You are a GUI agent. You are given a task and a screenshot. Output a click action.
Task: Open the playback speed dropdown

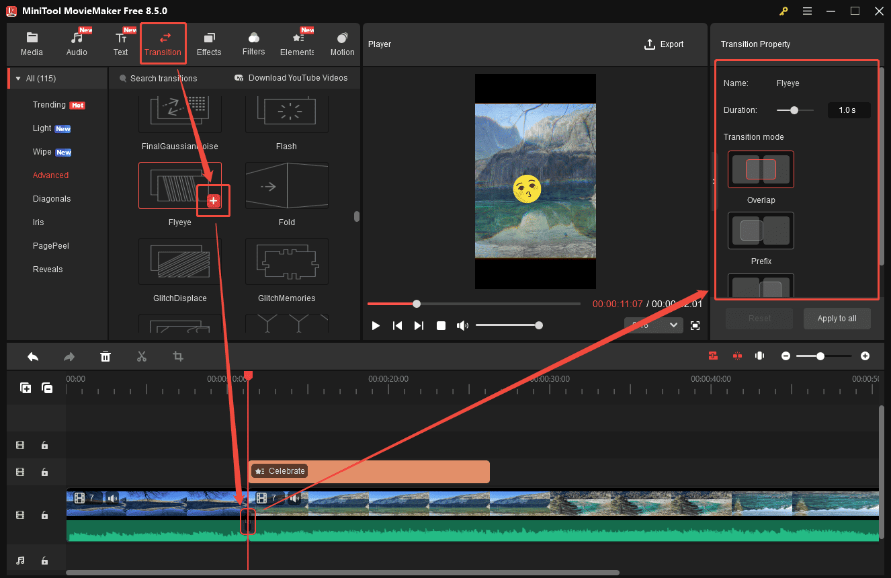tap(652, 325)
